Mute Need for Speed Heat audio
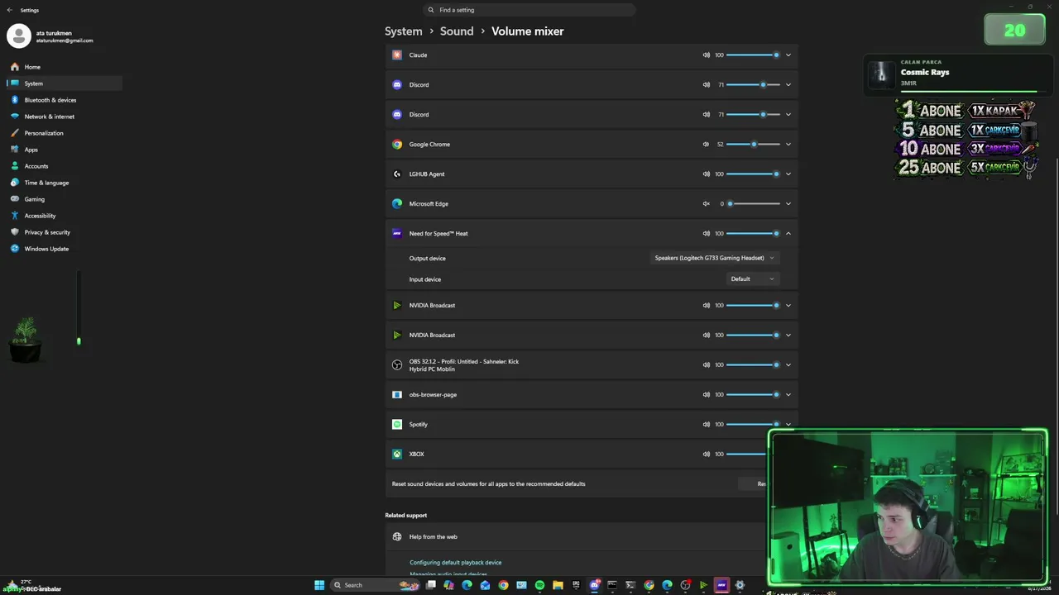1059x595 pixels. (x=706, y=233)
